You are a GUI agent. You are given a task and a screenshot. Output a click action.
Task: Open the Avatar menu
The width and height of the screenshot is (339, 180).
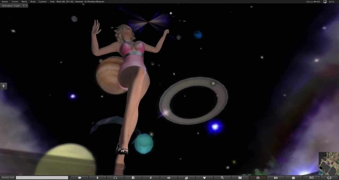pyautogui.click(x=5, y=2)
